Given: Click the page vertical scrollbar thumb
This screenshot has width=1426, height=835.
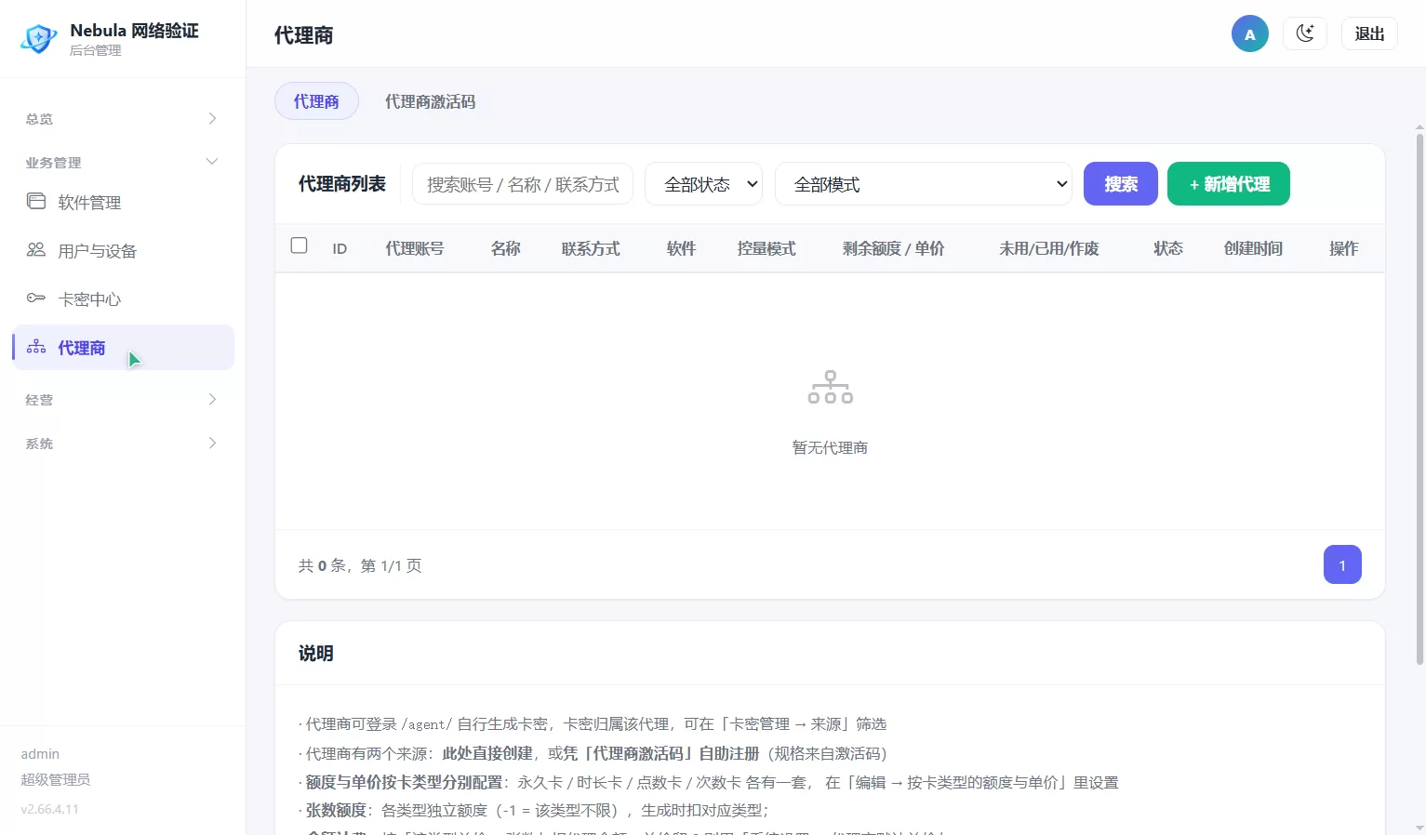Looking at the screenshot, I should 1419,400.
